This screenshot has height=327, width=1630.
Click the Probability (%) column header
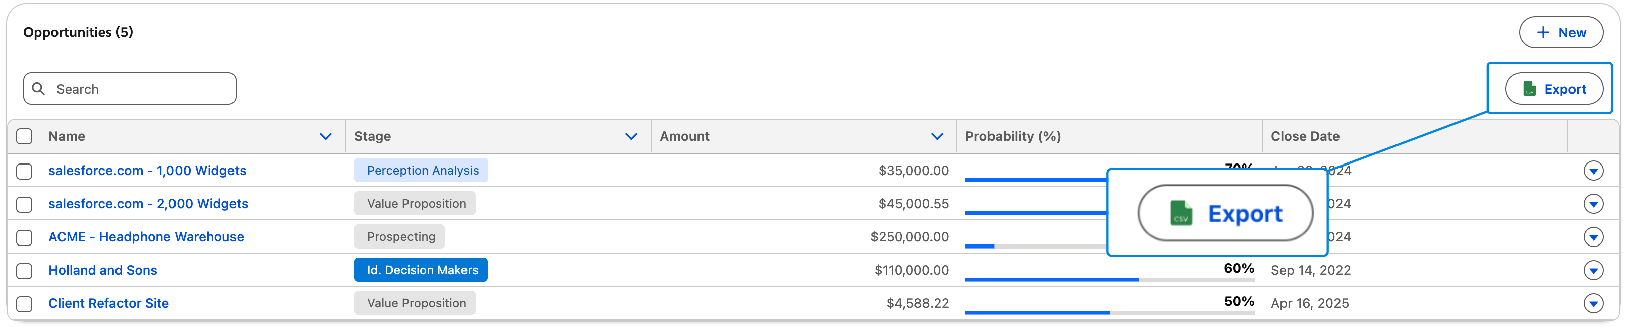pyautogui.click(x=1012, y=136)
